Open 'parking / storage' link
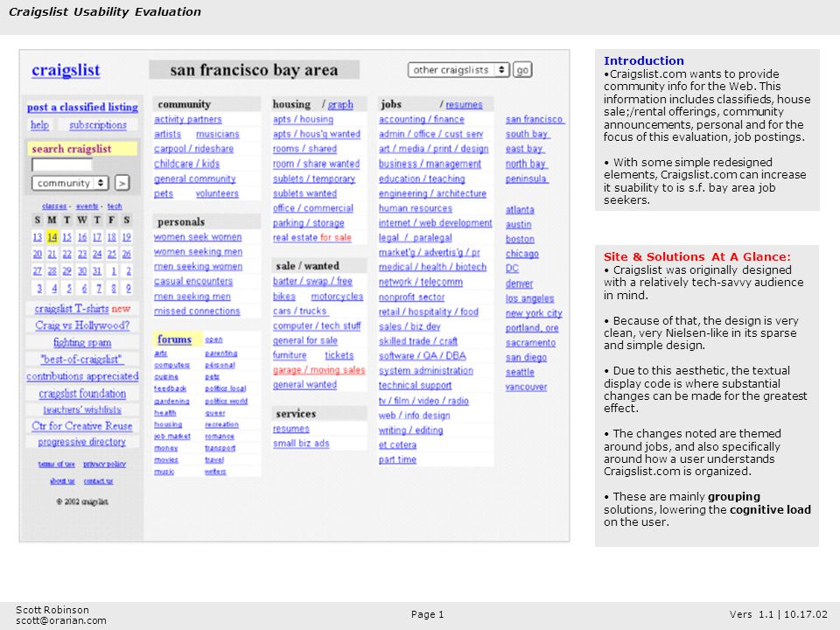 [x=309, y=223]
